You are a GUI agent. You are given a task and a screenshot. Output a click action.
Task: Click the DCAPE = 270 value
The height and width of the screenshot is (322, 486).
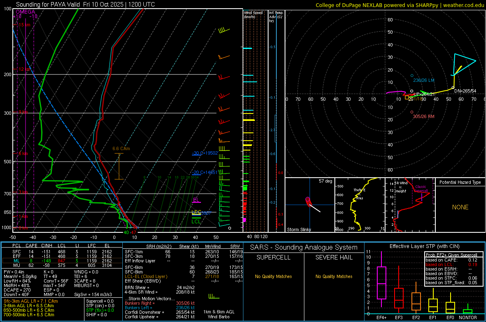tap(17, 290)
